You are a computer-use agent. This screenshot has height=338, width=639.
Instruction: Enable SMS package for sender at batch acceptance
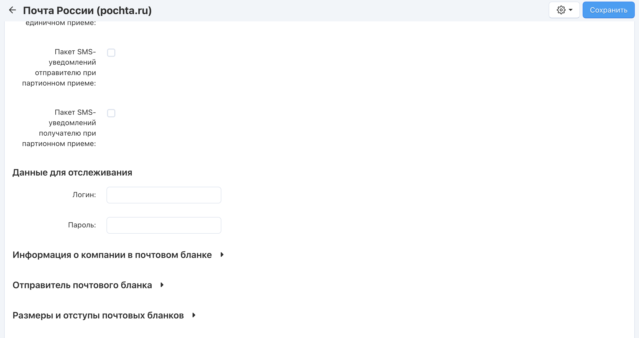point(111,53)
